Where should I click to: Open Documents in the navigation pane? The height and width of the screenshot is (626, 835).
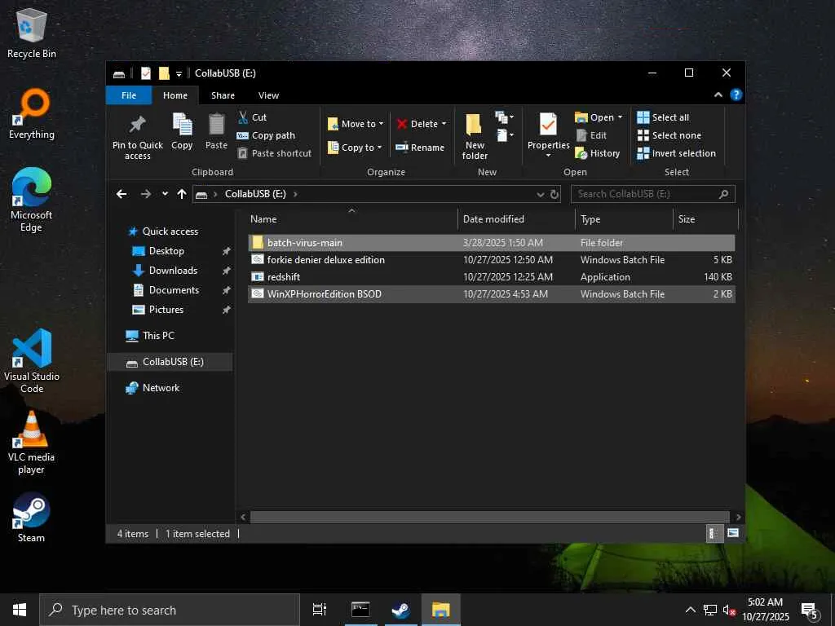[174, 290]
